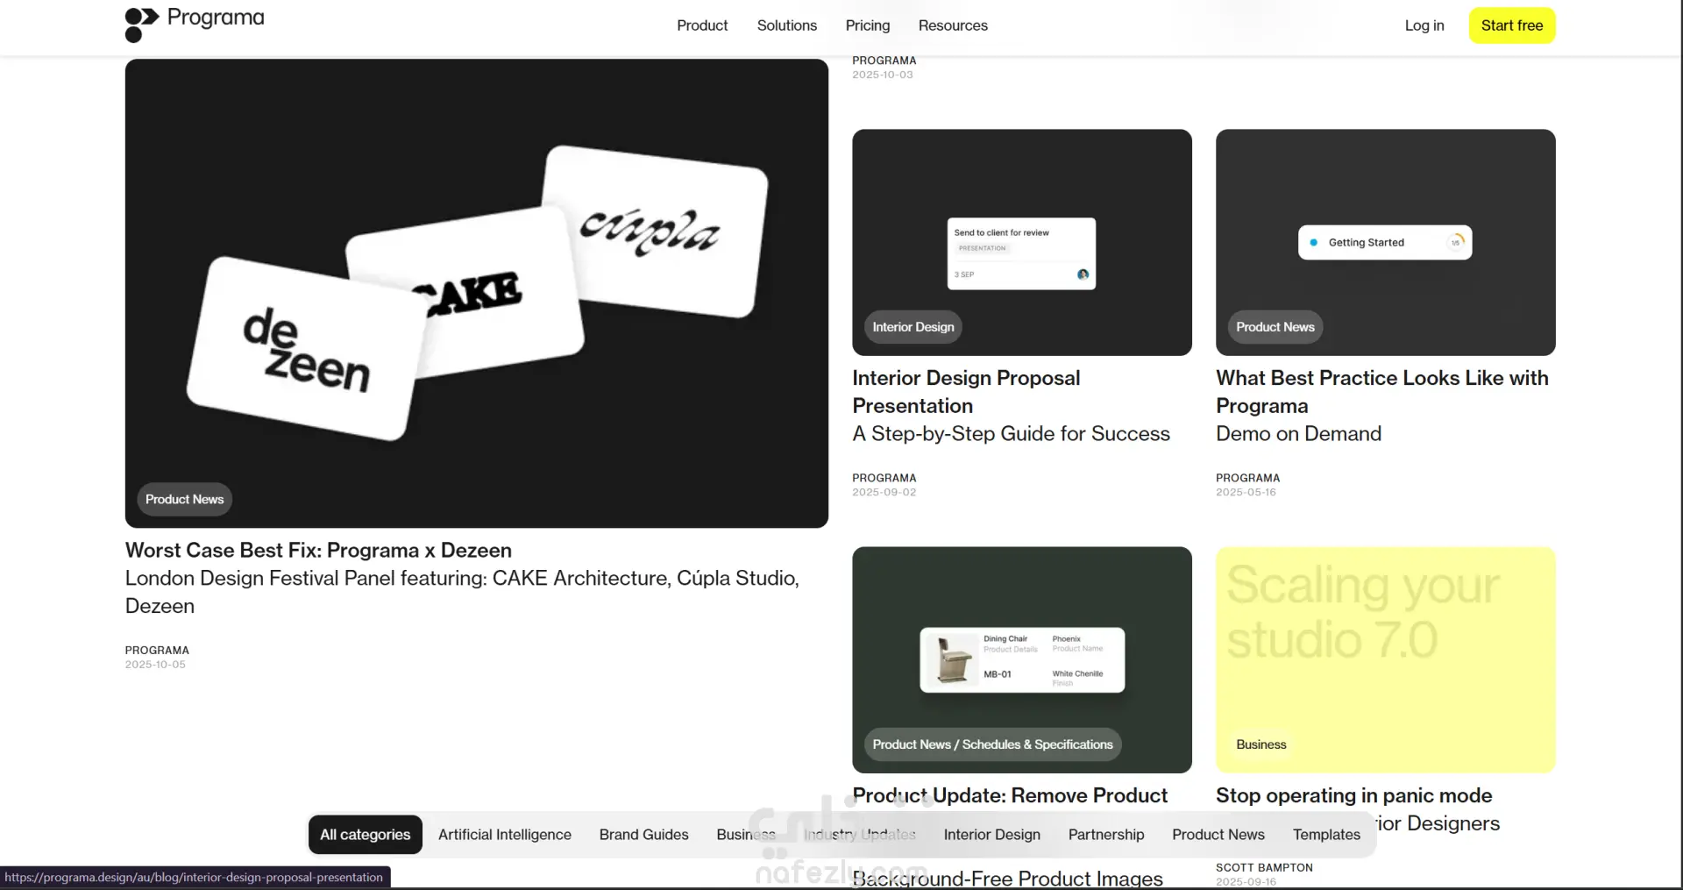This screenshot has height=890, width=1683.
Task: Open Product Update: Remove Product article title
Action: pos(1010,796)
